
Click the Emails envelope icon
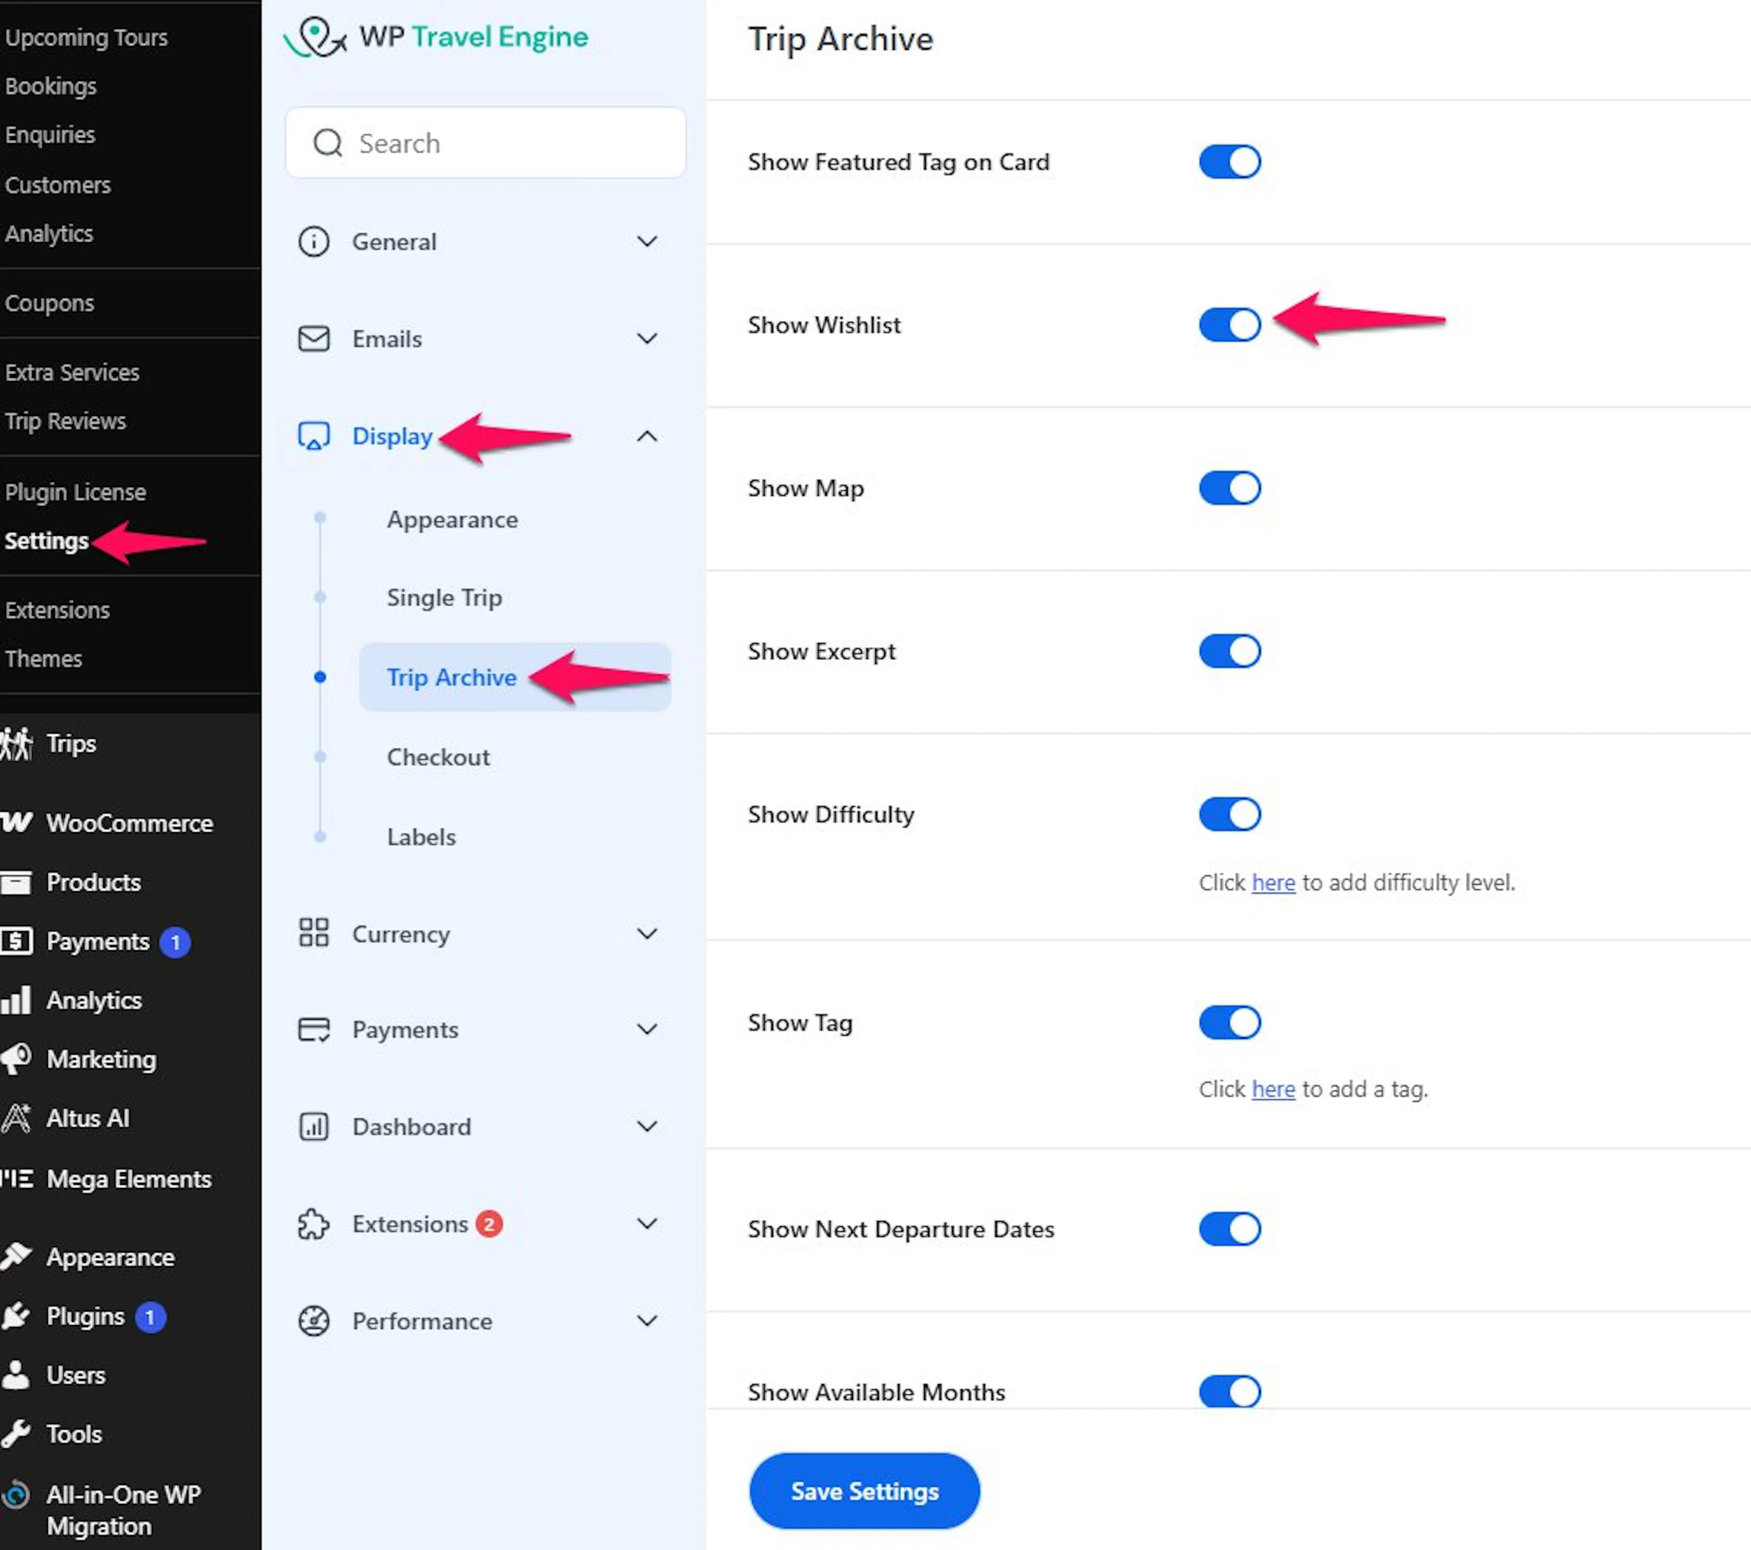314,338
